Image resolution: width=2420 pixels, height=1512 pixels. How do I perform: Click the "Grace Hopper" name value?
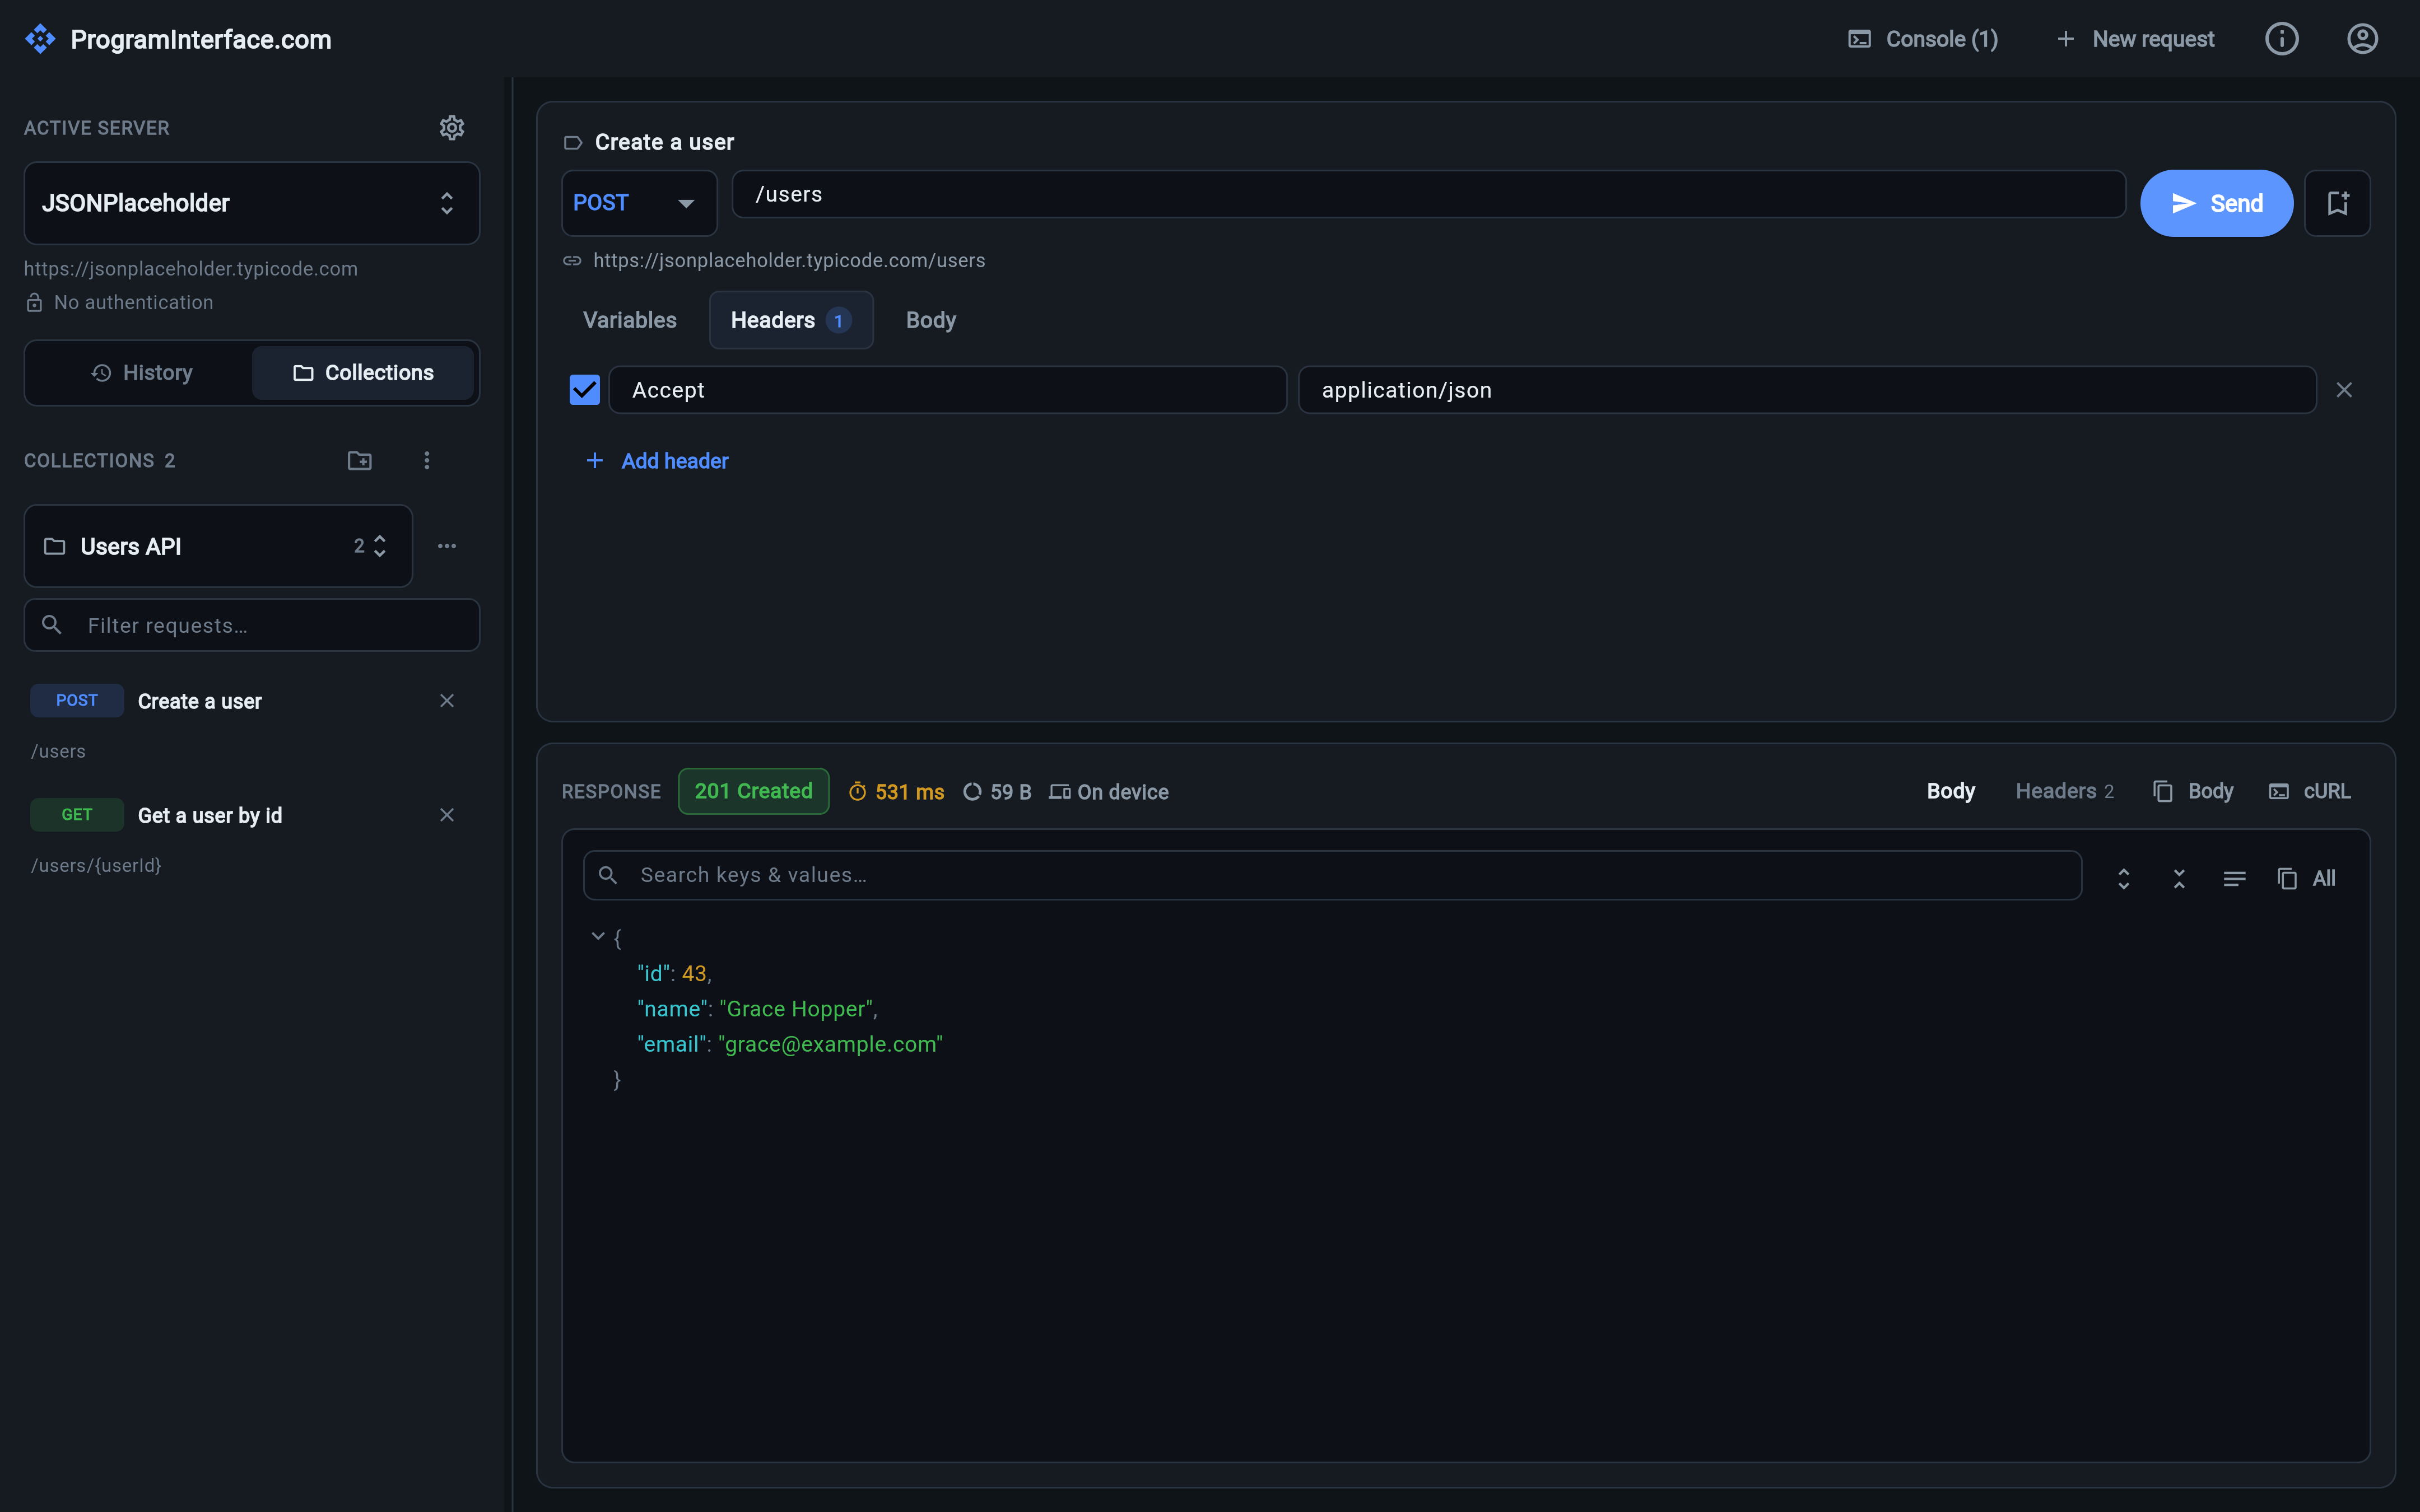click(x=796, y=1008)
